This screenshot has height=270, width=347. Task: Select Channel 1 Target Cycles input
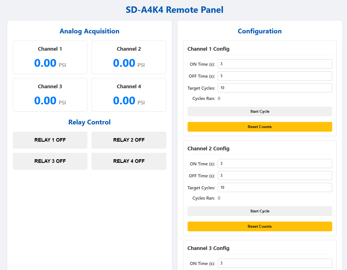click(x=275, y=88)
